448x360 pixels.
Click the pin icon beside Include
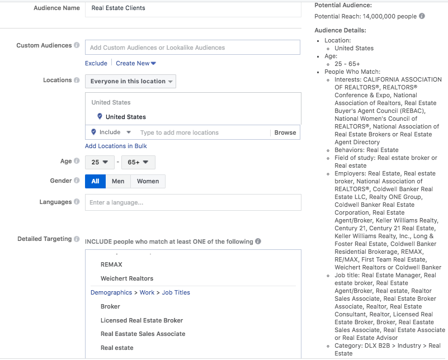[x=93, y=132]
